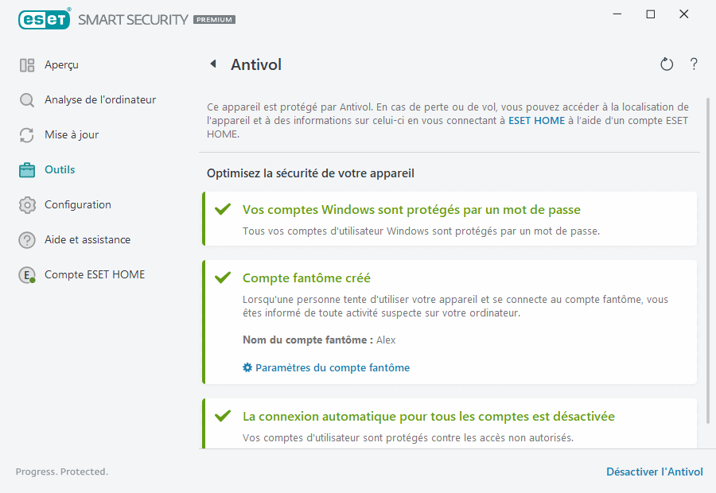Screen dimensions: 716x493
Task: Click the Configuration gear icon
Action: click(x=27, y=204)
